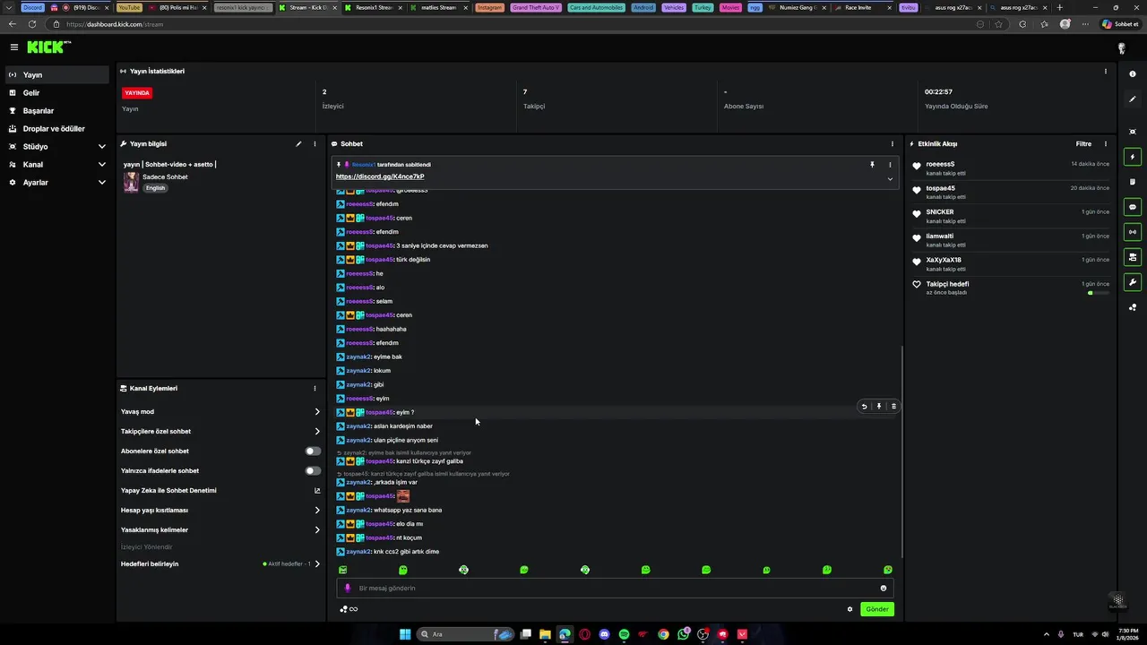Screen dimensions: 1147x645
Task: Open the hamburger menu next to Kick logo
Action: 13,47
